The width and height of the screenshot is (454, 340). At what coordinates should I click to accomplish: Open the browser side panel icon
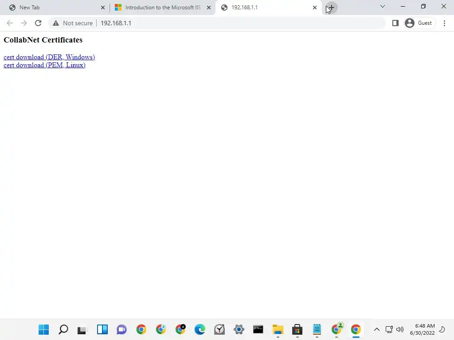pos(395,23)
